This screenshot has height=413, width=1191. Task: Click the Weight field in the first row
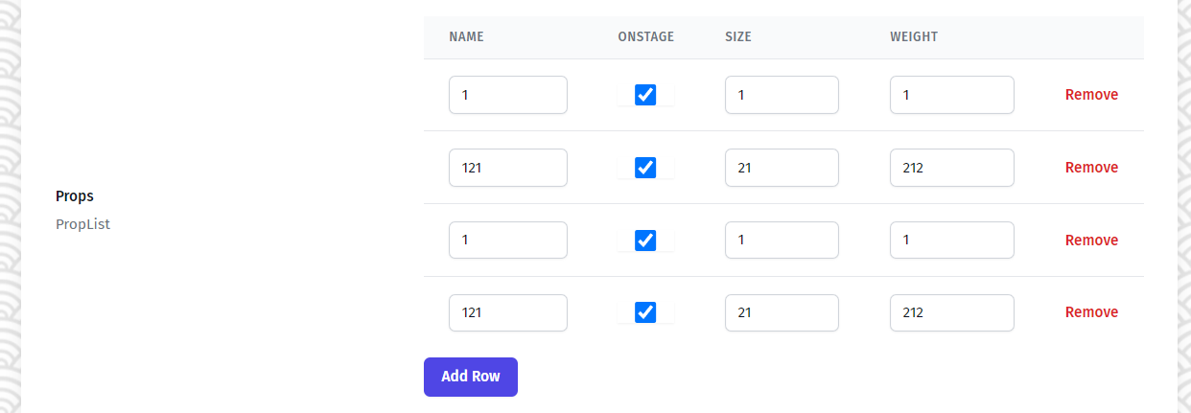pos(952,95)
